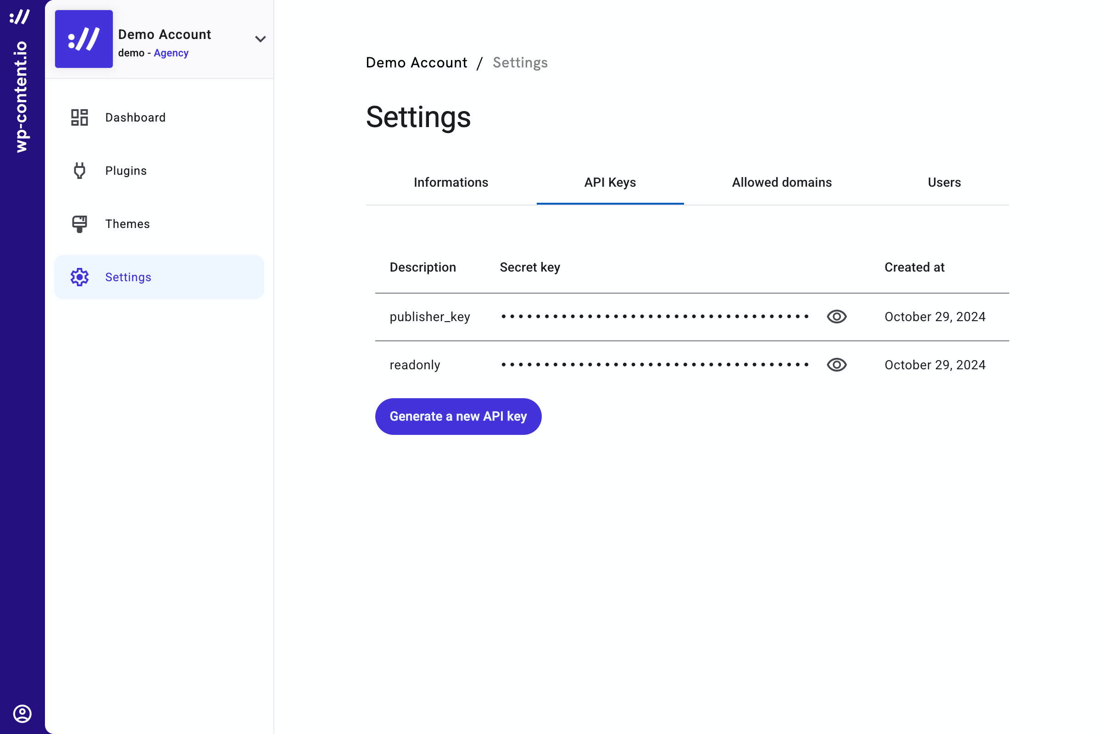Click the Themes paint roller icon
Image resolution: width=1101 pixels, height=734 pixels.
pyautogui.click(x=79, y=224)
